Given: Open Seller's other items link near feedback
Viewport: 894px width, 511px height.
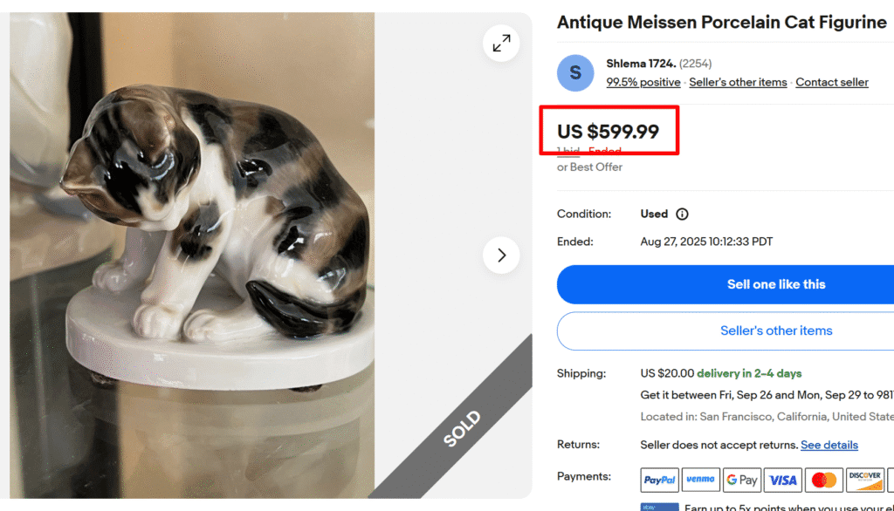Looking at the screenshot, I should [x=738, y=83].
